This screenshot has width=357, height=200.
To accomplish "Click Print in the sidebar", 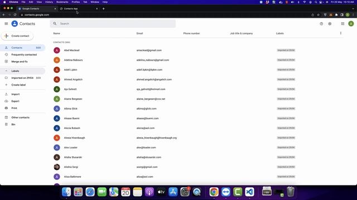I will [14, 108].
